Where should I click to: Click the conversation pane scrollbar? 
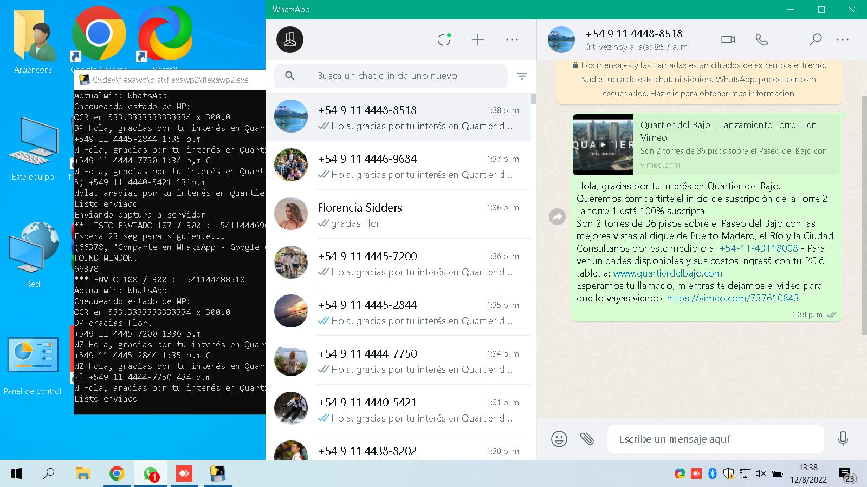(x=864, y=216)
